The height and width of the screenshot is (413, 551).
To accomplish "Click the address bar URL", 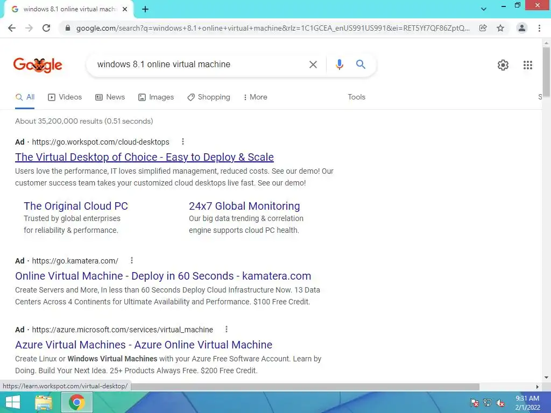I will click(x=273, y=28).
